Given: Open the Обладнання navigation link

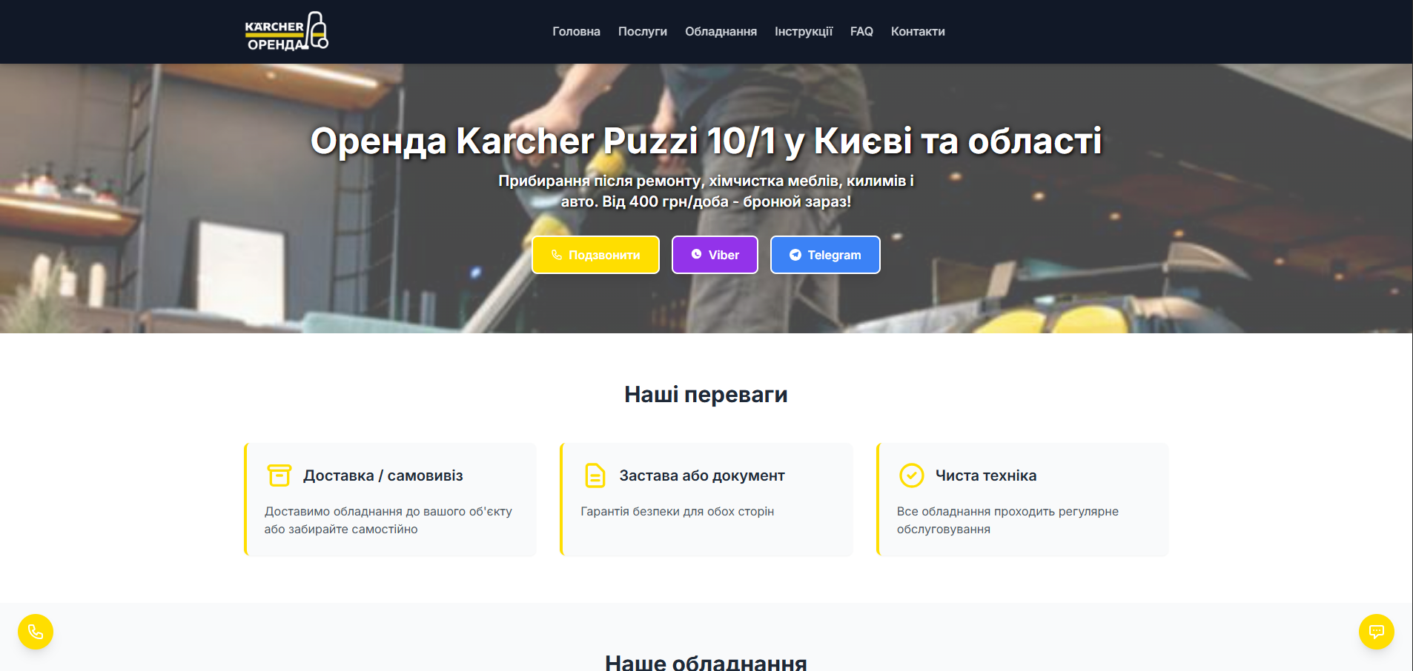Looking at the screenshot, I should click(x=721, y=32).
